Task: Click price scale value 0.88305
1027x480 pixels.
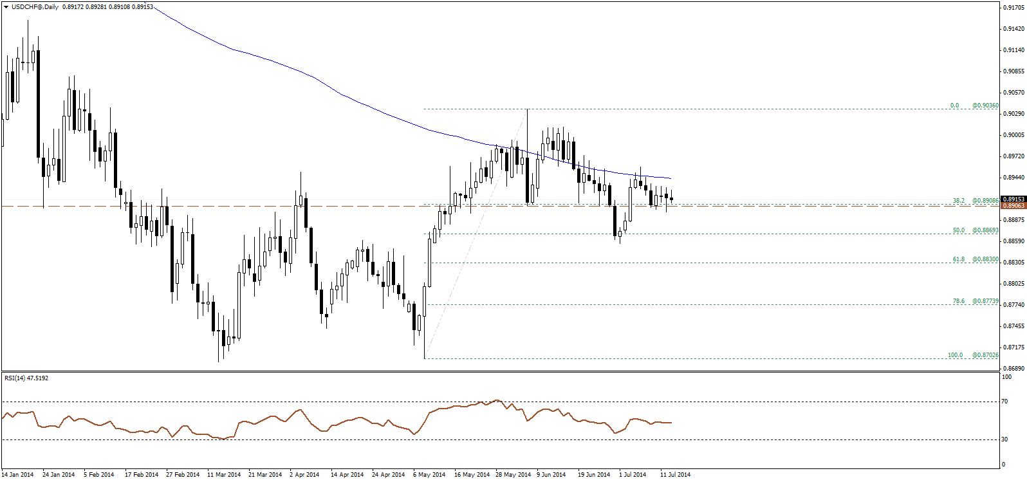Action: click(1015, 263)
